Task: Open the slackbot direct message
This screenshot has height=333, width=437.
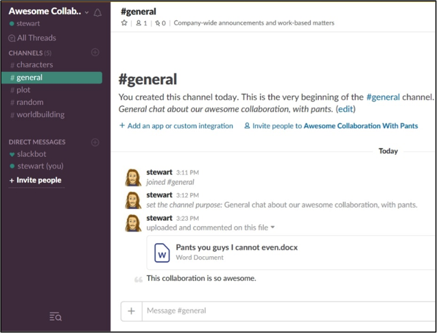Action: (x=32, y=154)
